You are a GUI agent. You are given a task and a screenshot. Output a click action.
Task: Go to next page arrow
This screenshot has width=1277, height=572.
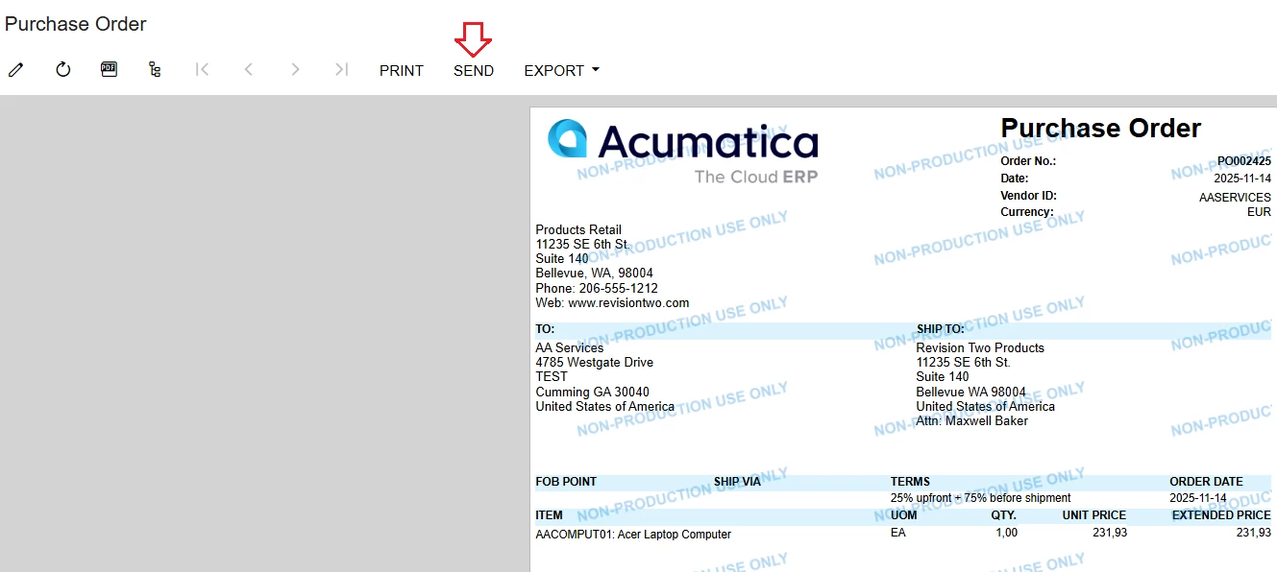pyautogui.click(x=295, y=69)
